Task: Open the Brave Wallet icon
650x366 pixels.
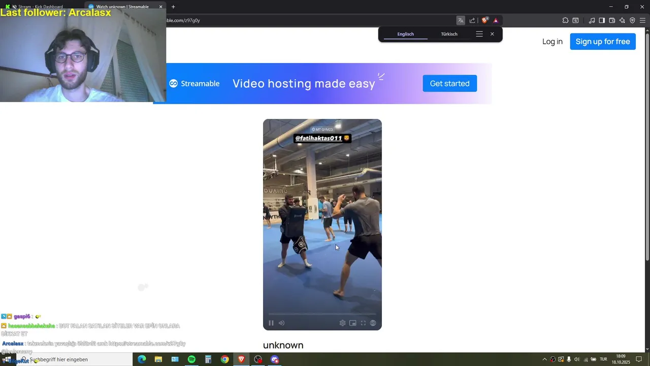Action: click(x=612, y=20)
